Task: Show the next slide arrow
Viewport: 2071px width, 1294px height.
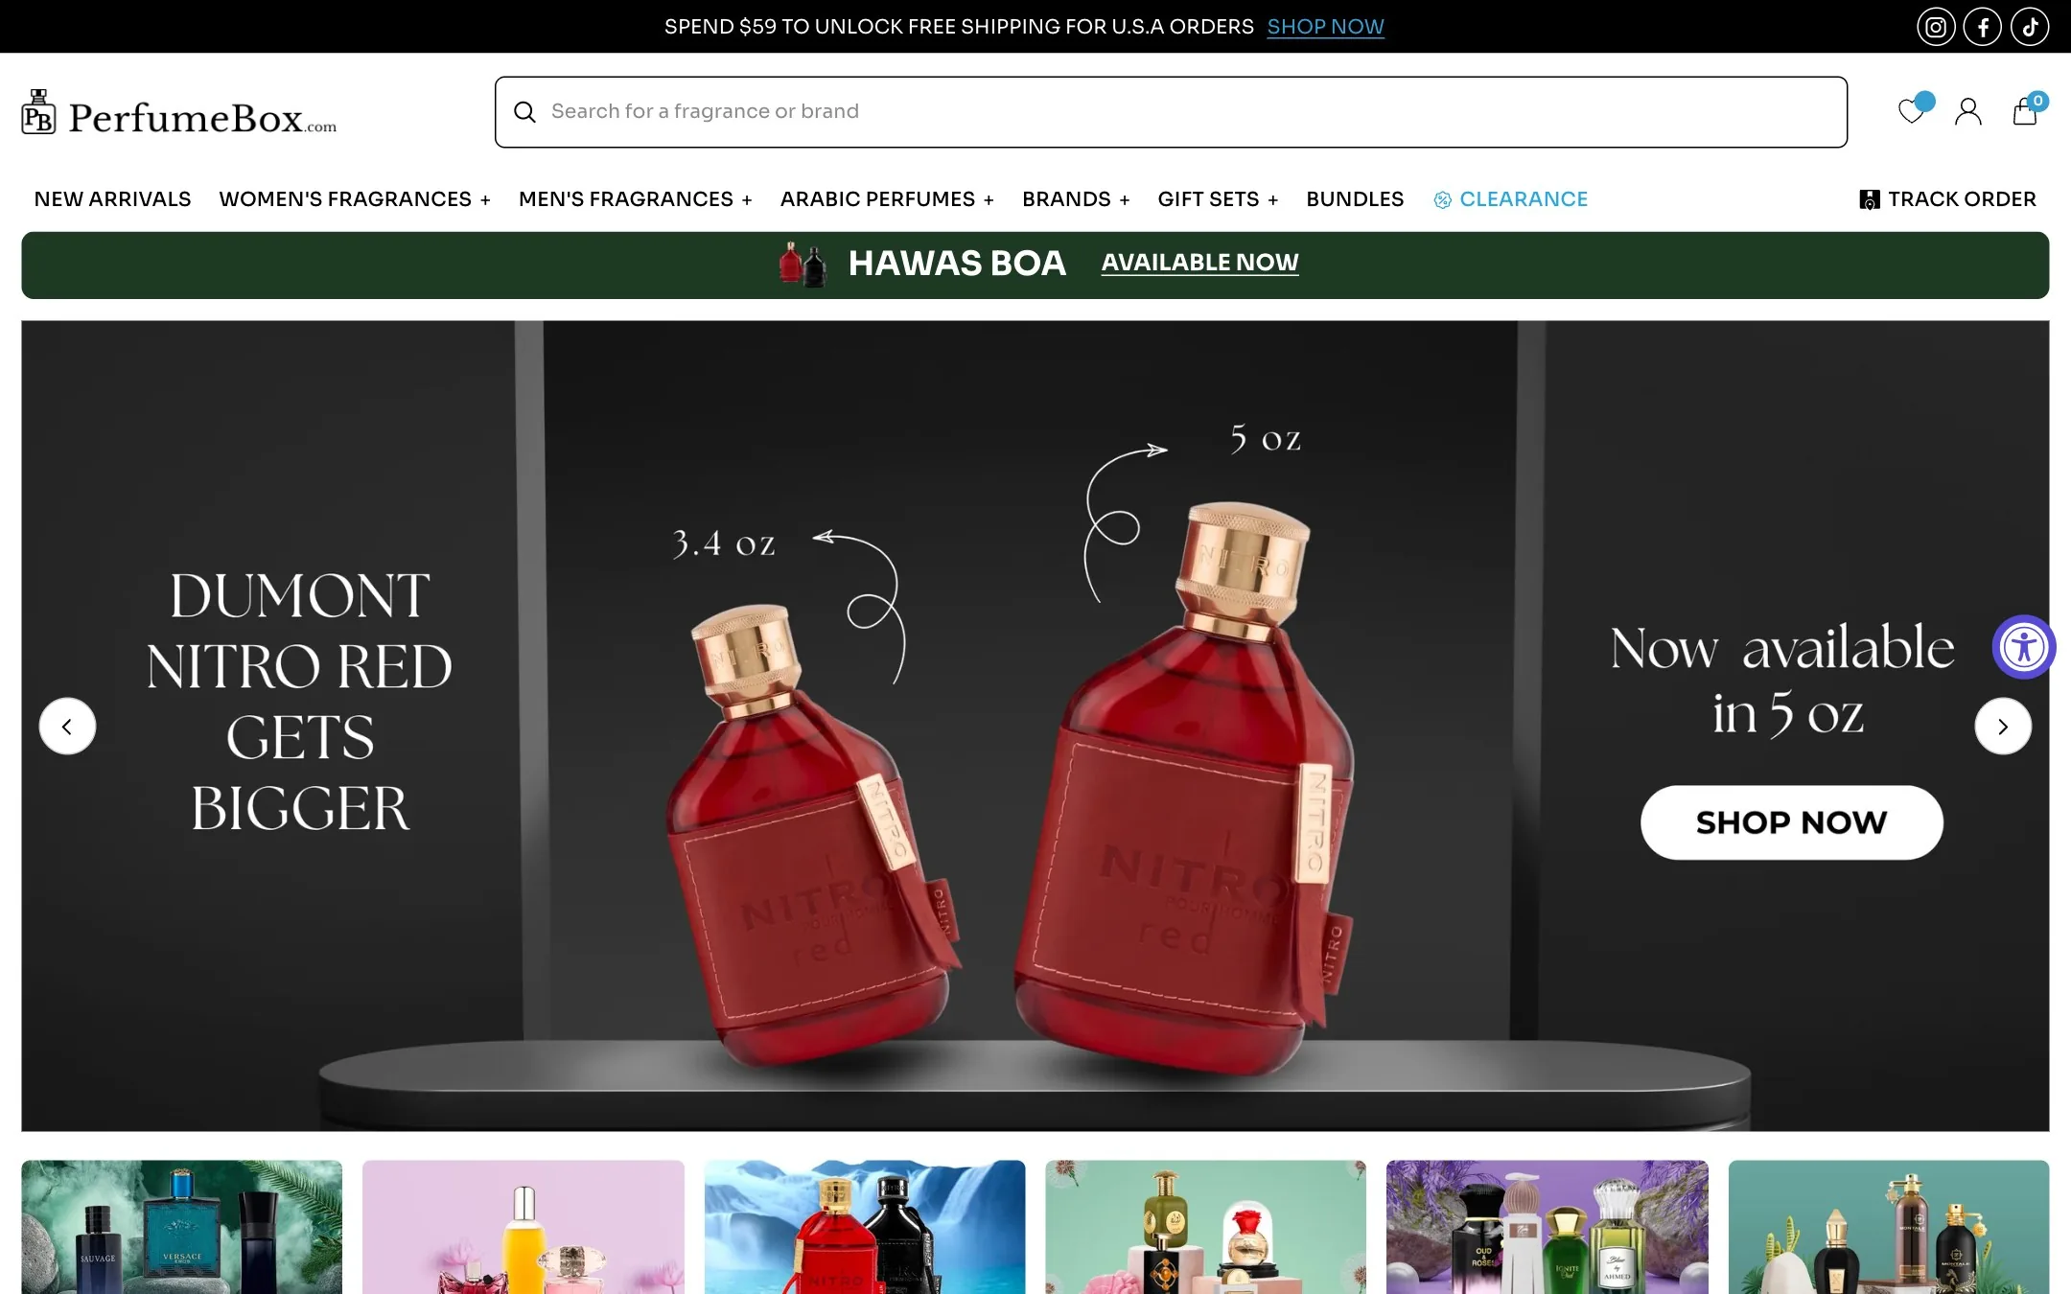Action: pos(2003,727)
